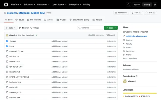Open the Actions tab
161x100 pixels.
coord(49,20)
